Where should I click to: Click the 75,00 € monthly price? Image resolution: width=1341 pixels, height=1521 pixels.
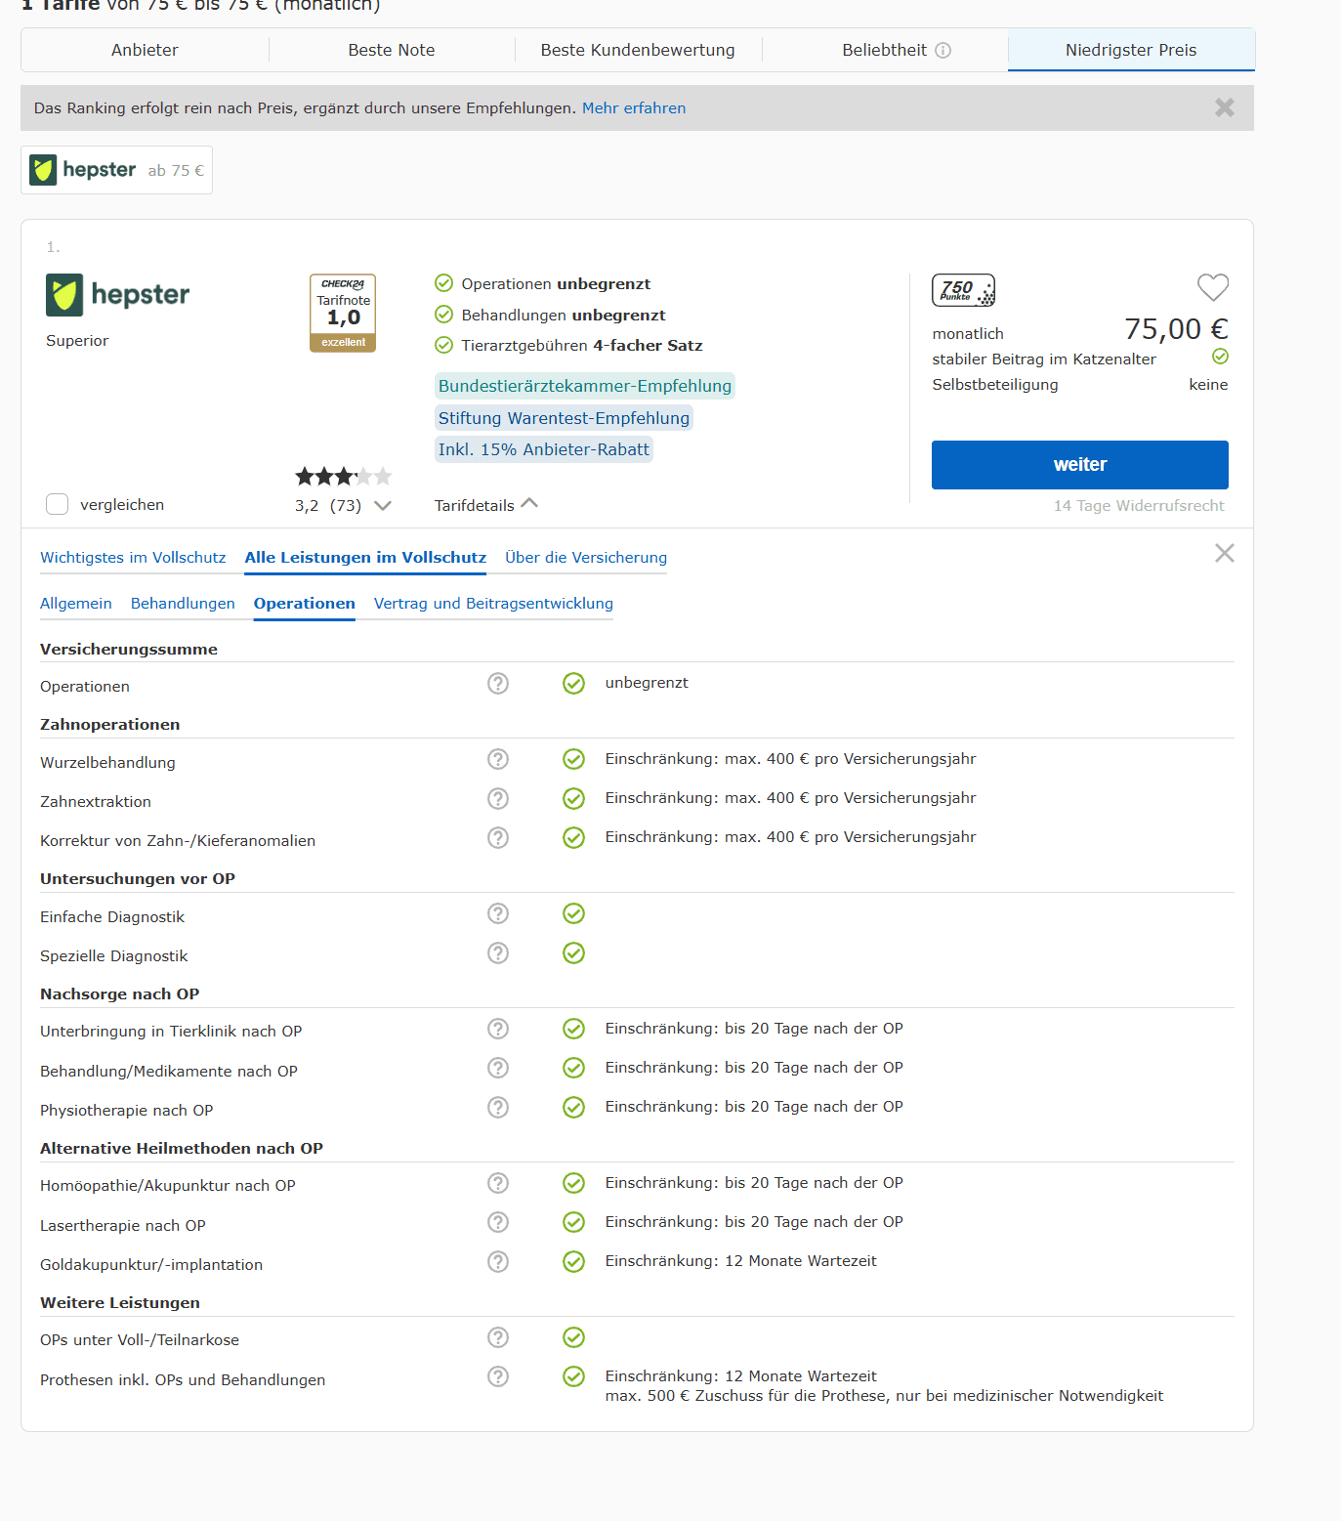1176,329
